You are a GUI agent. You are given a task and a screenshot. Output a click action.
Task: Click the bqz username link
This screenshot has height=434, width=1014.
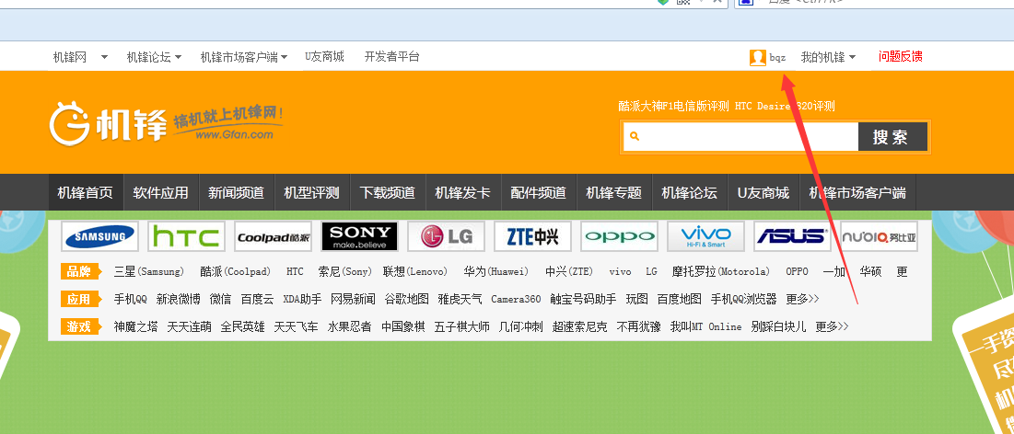click(777, 58)
